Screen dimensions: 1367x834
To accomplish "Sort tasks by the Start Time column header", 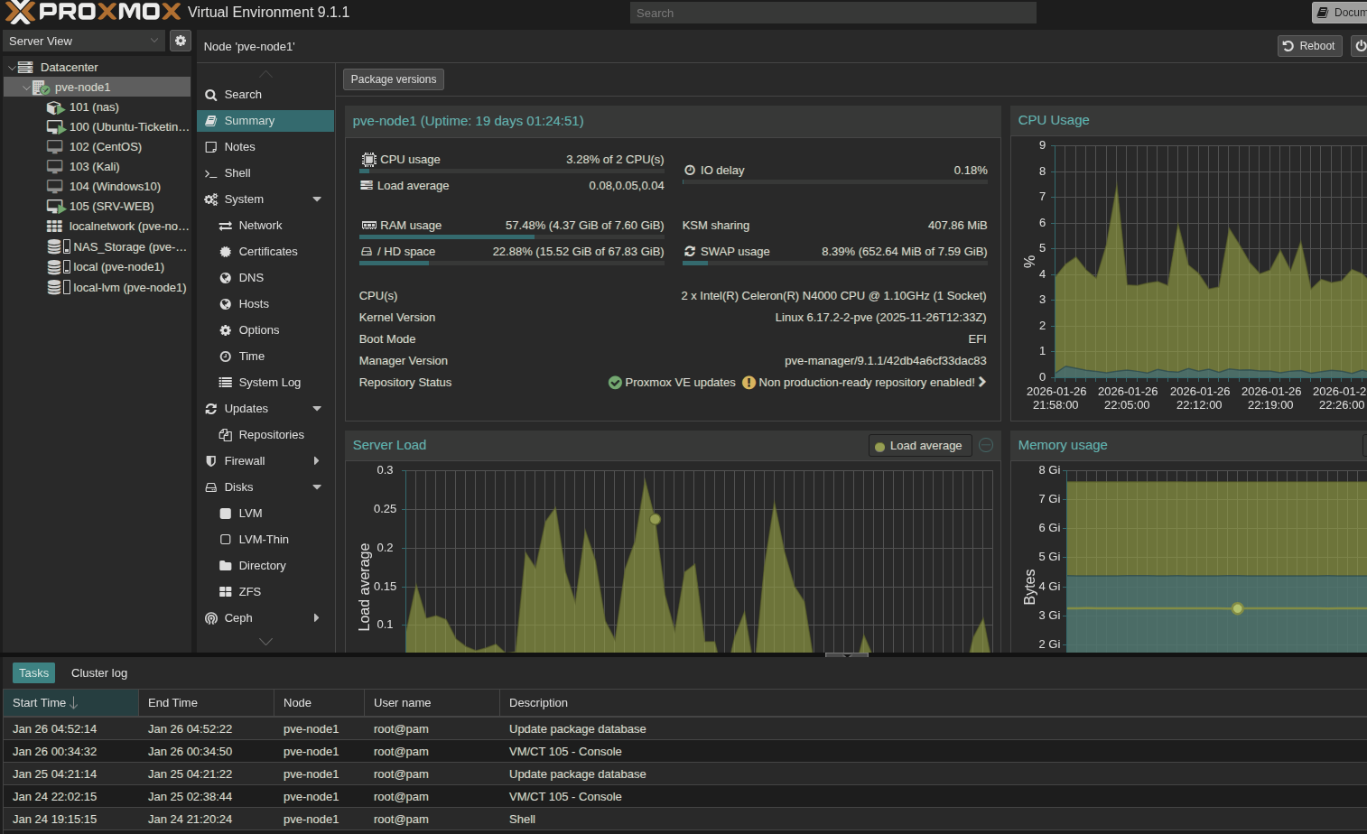I will [x=45, y=703].
